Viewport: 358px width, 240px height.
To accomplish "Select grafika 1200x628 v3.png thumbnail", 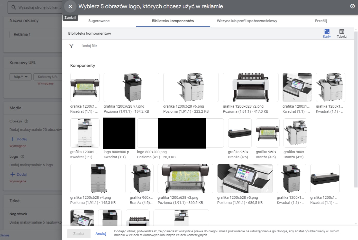I will (x=185, y=179).
